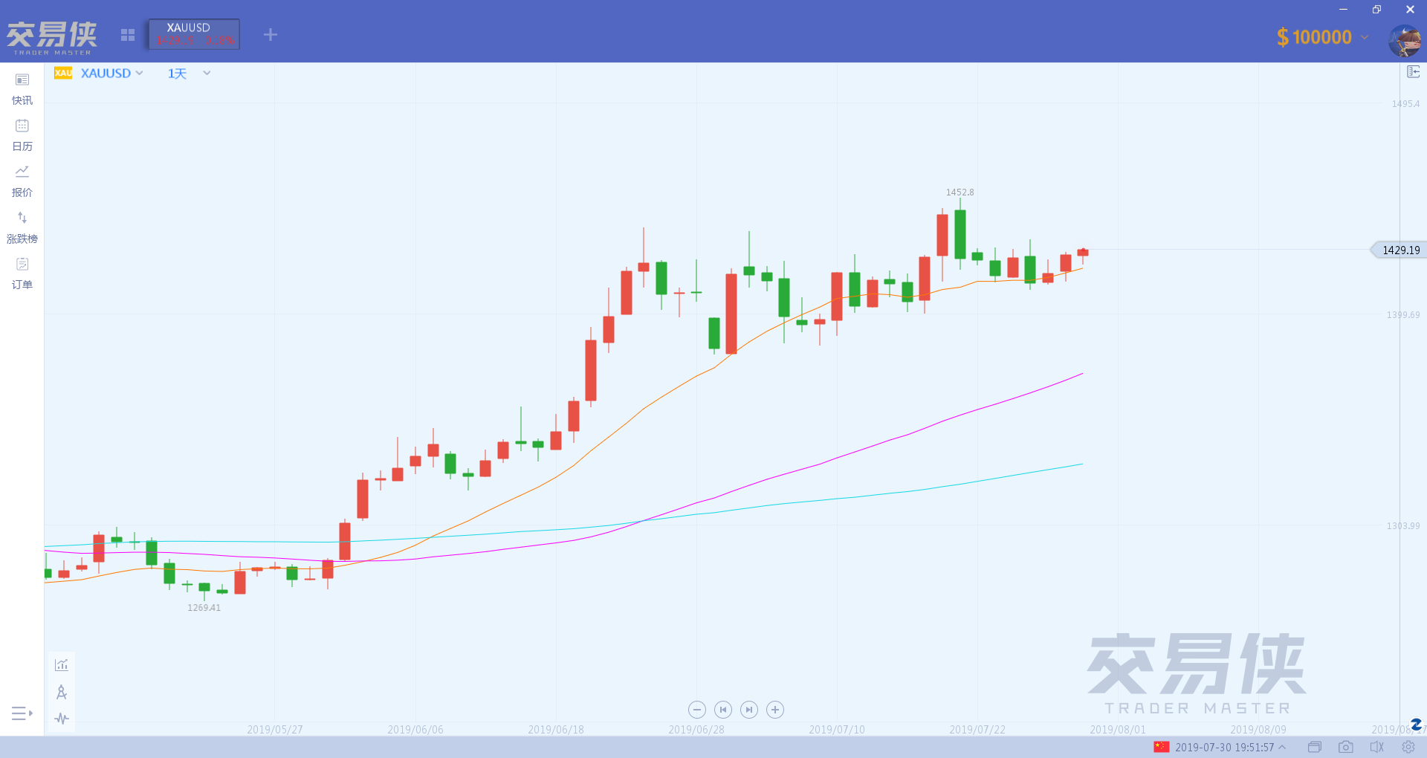1427x758 pixels.
Task: Expand the XAUUSD symbol dropdown
Action: click(111, 73)
